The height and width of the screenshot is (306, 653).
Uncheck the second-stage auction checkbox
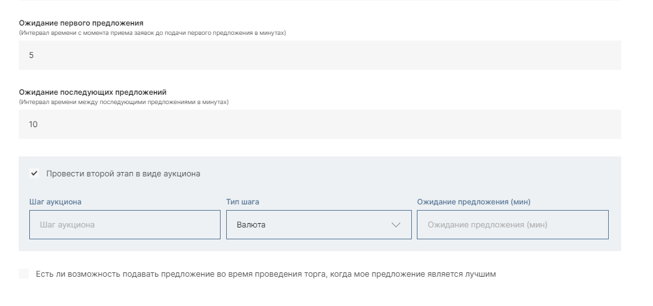34,174
